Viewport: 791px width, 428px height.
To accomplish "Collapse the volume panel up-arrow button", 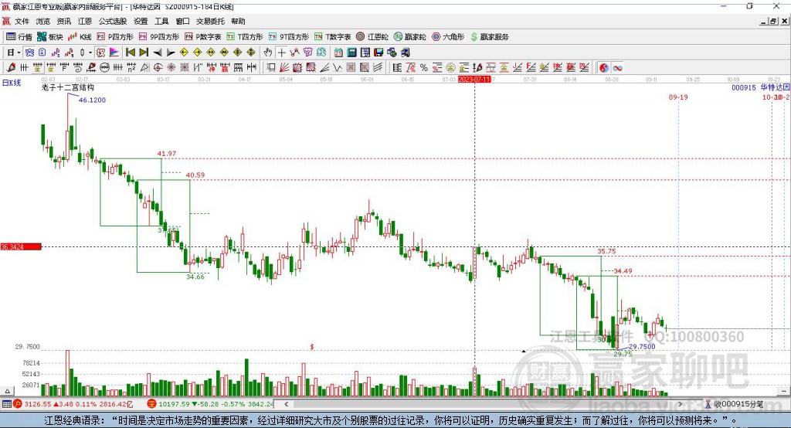I will [7, 391].
